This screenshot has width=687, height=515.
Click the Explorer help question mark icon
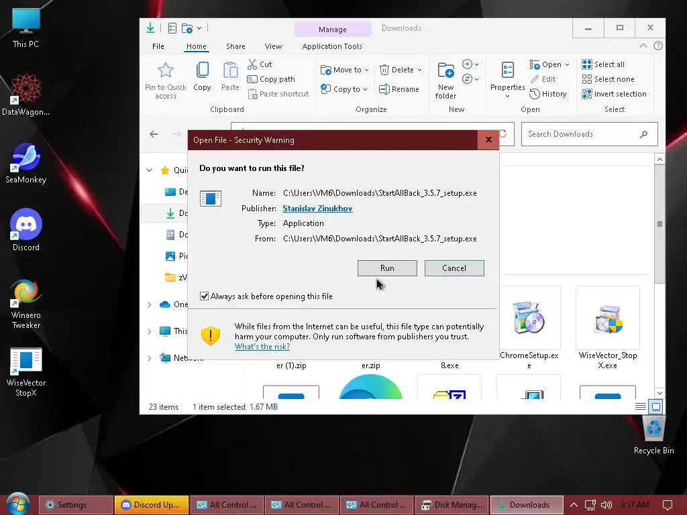(657, 46)
